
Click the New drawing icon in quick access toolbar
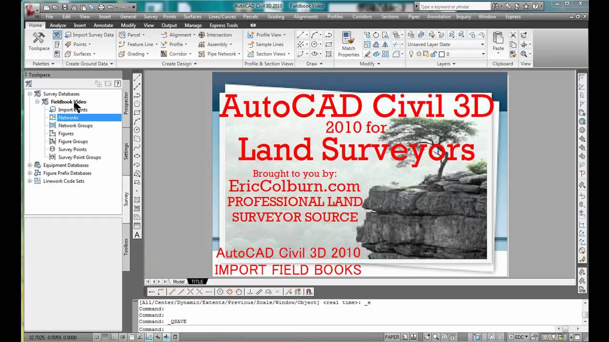click(x=46, y=7)
